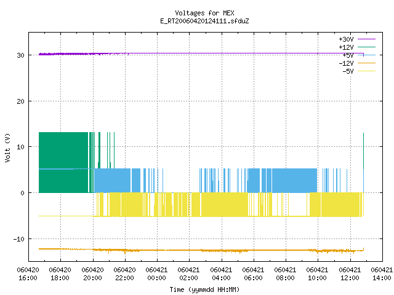Click the Time (yymmdd HH:MM) x-axis label
Image resolution: width=394 pixels, height=295 pixels.
click(x=204, y=289)
